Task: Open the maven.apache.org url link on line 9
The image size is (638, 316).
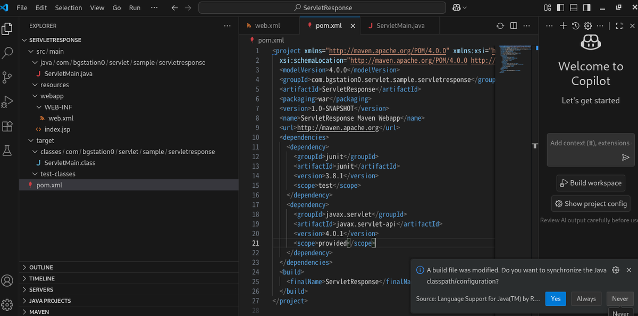Action: pos(338,128)
